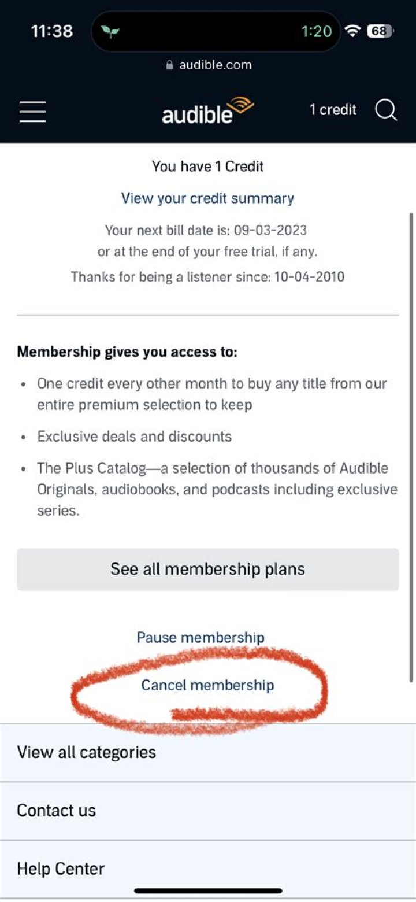Select the 1 credit indicator

pos(333,110)
